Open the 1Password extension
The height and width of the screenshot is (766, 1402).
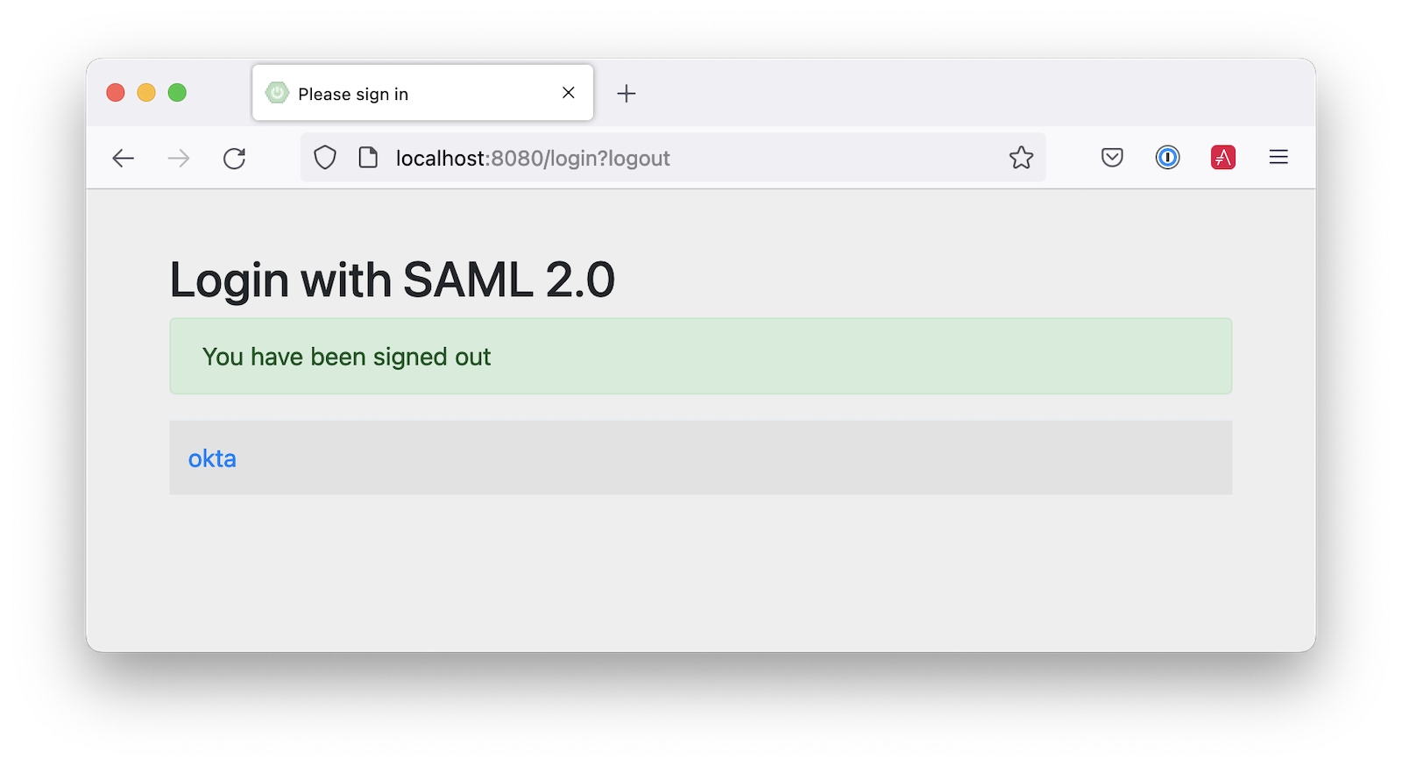point(1167,158)
